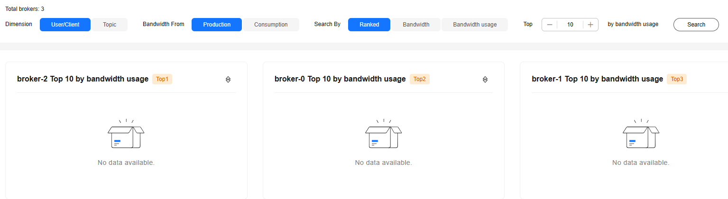
Task: Choose Bandwidth usage search option
Action: 475,25
